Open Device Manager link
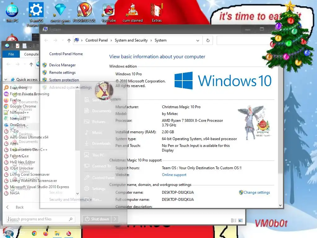 click(62, 65)
